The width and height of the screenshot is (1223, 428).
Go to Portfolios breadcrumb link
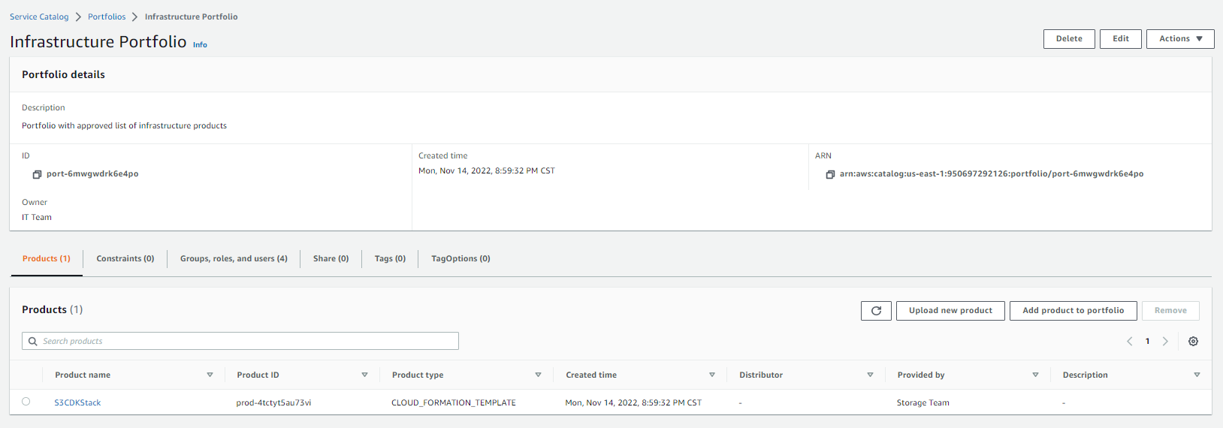tap(107, 17)
